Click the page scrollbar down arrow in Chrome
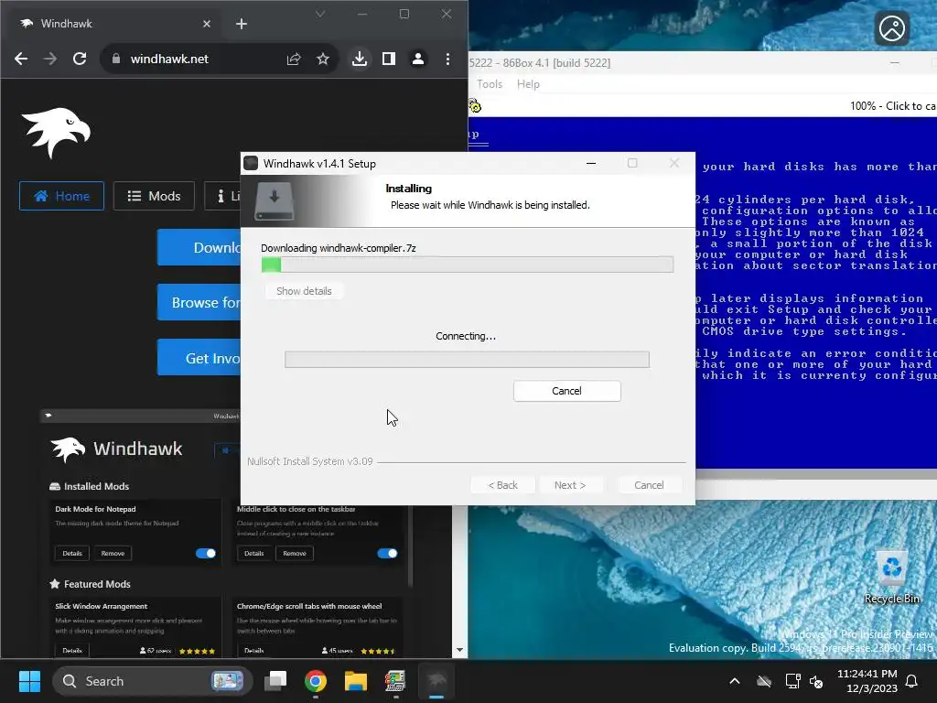The image size is (937, 703). point(459,650)
